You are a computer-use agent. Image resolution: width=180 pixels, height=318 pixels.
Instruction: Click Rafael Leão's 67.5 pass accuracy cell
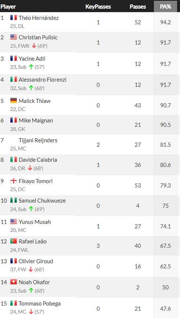[x=165, y=246]
